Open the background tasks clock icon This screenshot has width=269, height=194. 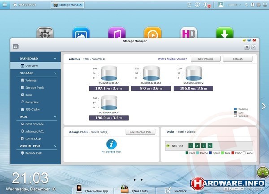pyautogui.click(x=189, y=5)
